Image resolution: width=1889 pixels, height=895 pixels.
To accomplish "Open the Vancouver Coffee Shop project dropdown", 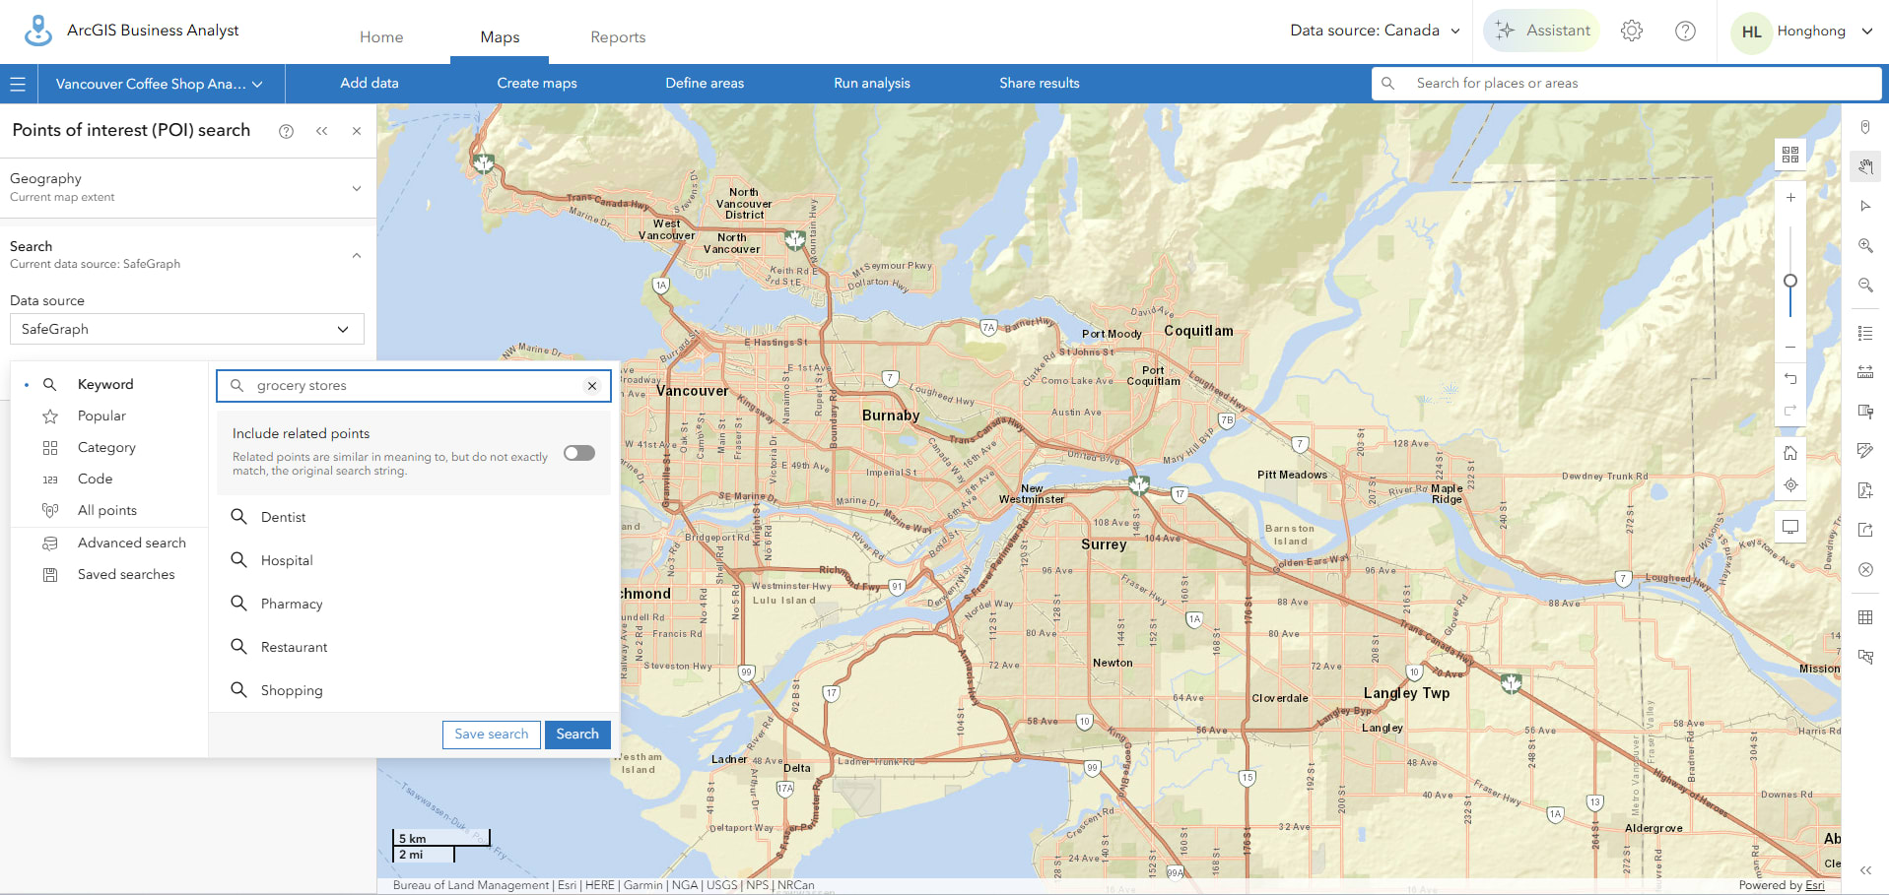I will tap(160, 84).
